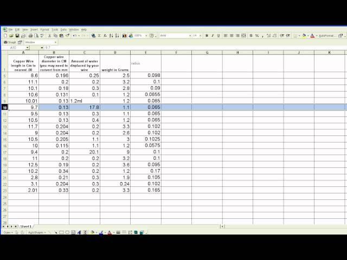Select the Oval drawing tool
The height and width of the screenshot is (260, 347).
pos(67,232)
